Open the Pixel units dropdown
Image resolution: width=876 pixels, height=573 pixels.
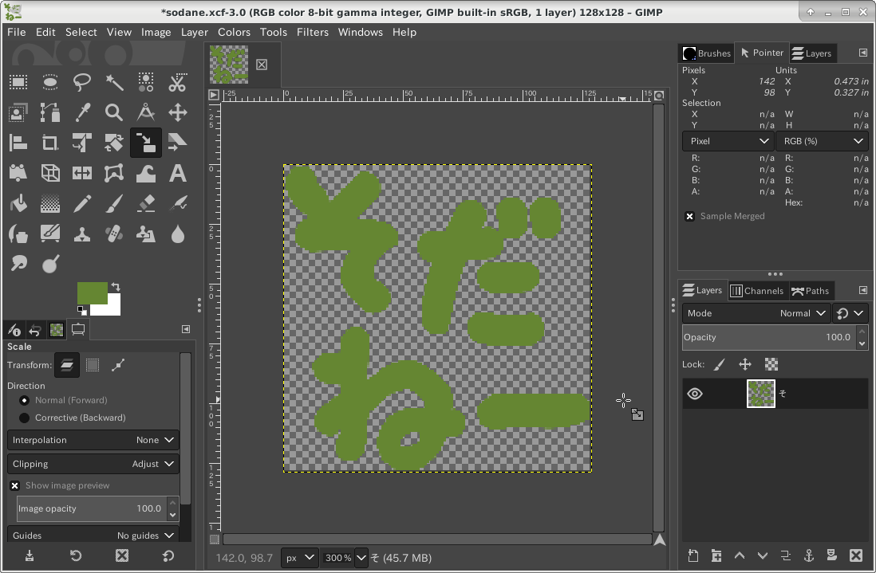728,141
